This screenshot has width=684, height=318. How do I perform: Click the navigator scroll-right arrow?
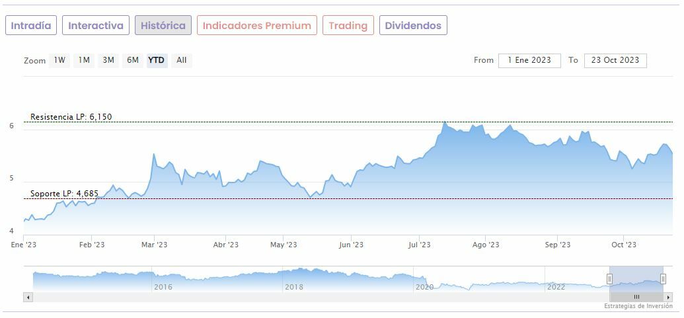click(669, 298)
